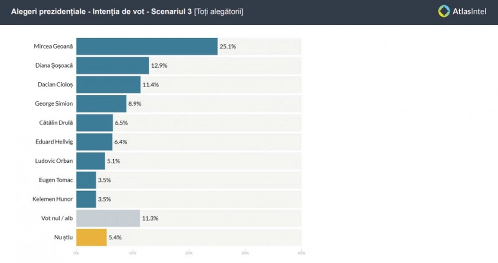Select the Dacian Cioloș bar
Viewport: 498px width, 263px height.
[108, 85]
